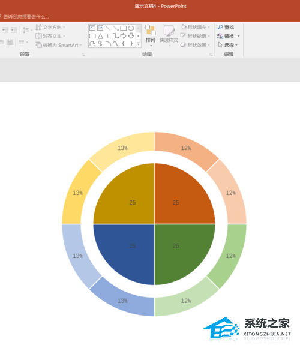Image resolution: width=300 pixels, height=345 pixels.
Task: Open the drawing group dialog launcher
Action: coord(211,55)
